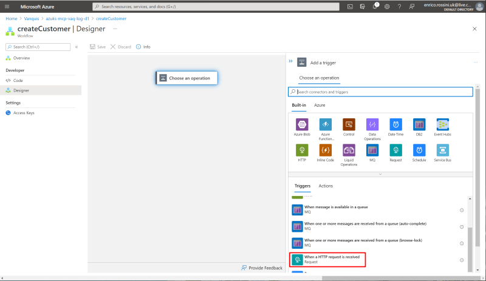
Task: Open more options ellipsis beside the Designer title
Action: pyautogui.click(x=115, y=29)
